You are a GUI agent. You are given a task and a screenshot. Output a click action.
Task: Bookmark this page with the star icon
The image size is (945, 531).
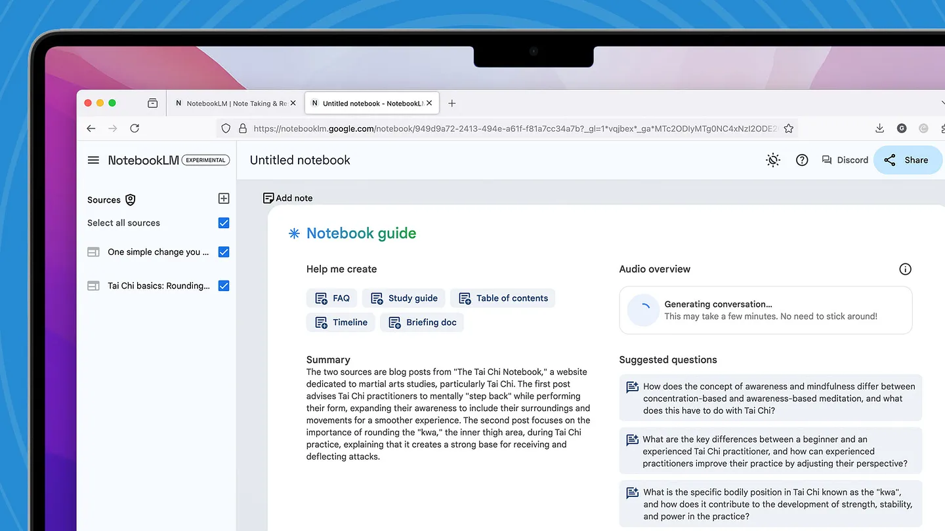click(x=789, y=128)
